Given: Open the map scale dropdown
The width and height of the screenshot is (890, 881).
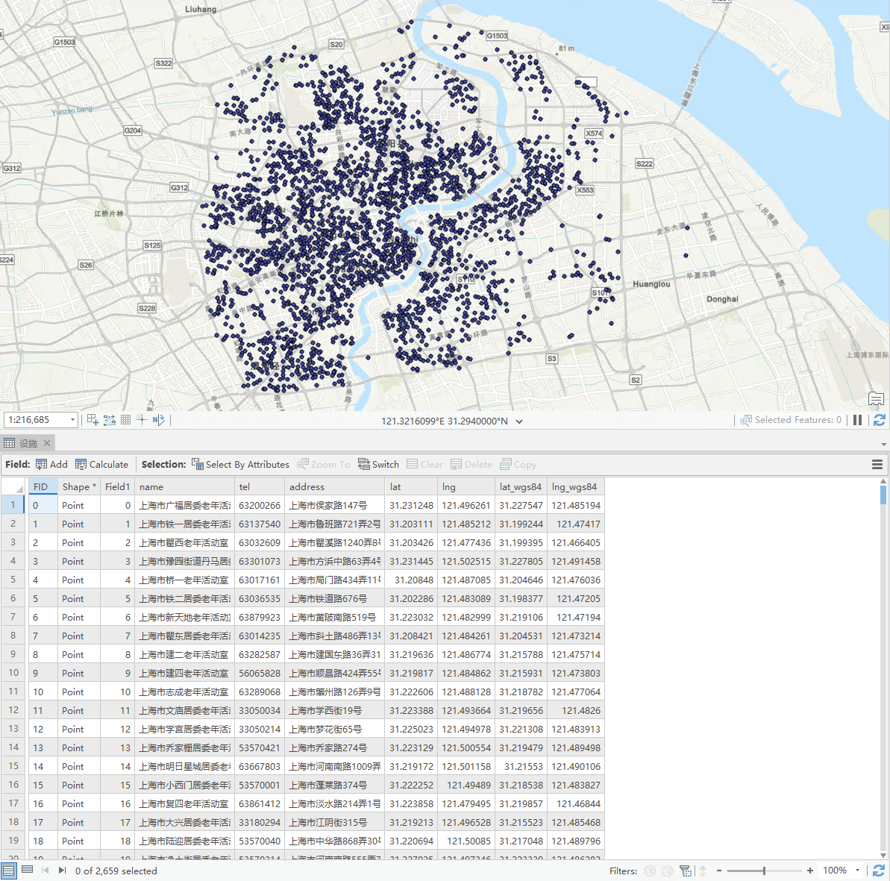Looking at the screenshot, I should click(x=72, y=420).
